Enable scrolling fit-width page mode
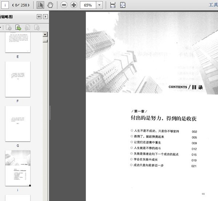Viewport: 218px width, 201px height. point(113,5)
